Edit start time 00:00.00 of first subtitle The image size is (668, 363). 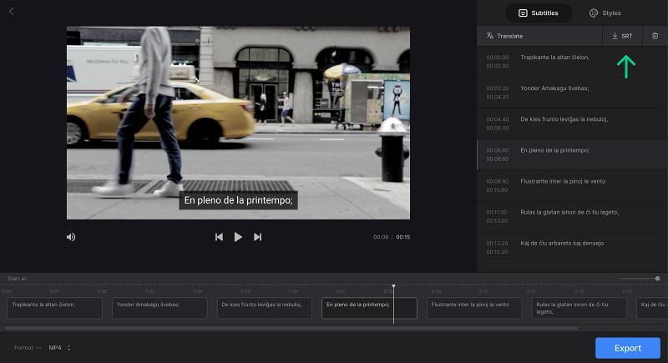coord(497,57)
